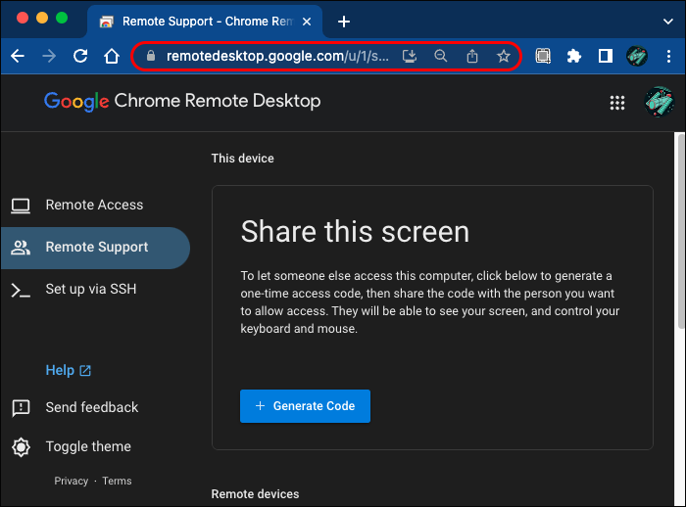Open the Chrome three-dot menu
Screen dimensions: 686x507
[668, 56]
